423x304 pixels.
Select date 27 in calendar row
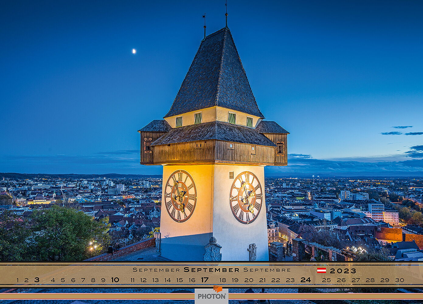tap(355, 280)
